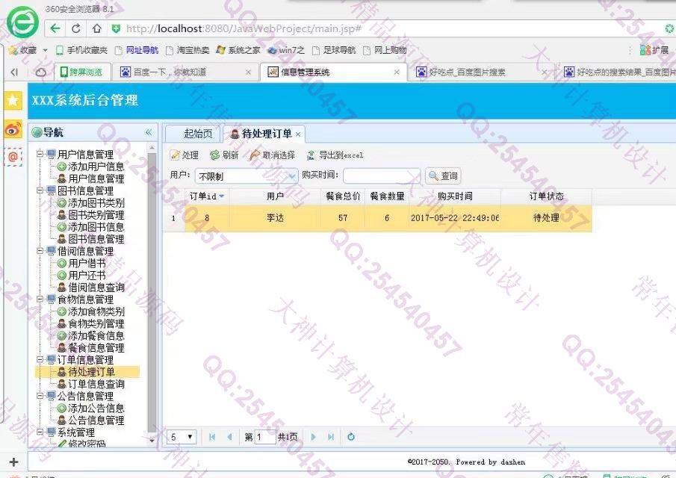676x478 pixels.
Task: Switch to the 起始页 tab
Action: 197,134
